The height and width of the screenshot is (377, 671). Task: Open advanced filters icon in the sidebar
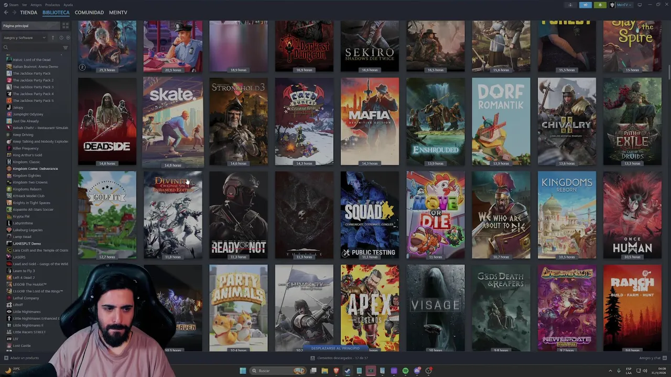pos(66,48)
